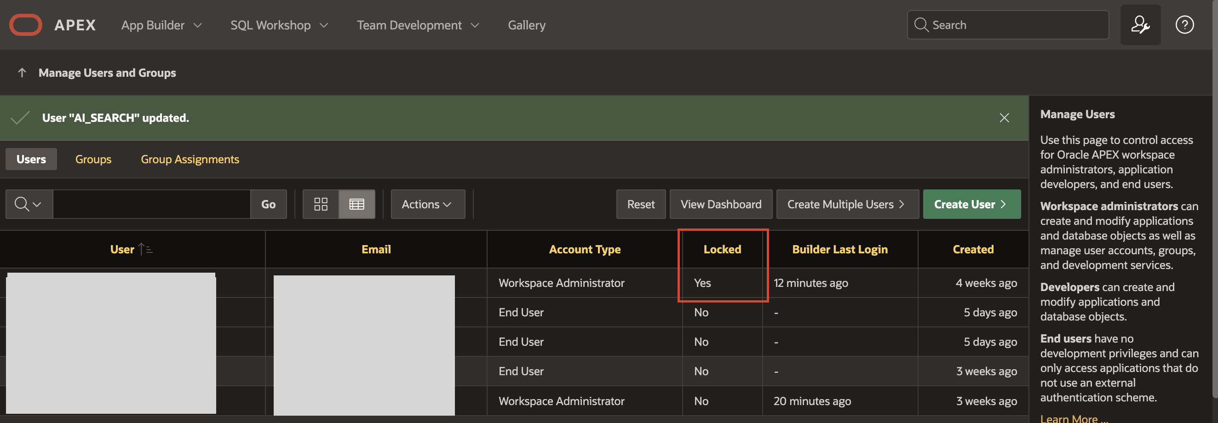Sort by Builder Last Login column header
Screen dimensions: 1218x423
tap(840, 249)
